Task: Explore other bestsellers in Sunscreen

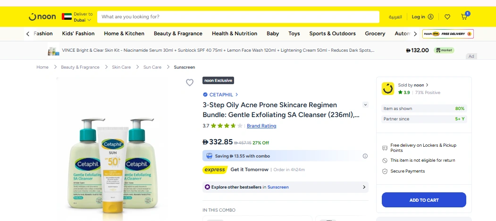Action: point(285,187)
